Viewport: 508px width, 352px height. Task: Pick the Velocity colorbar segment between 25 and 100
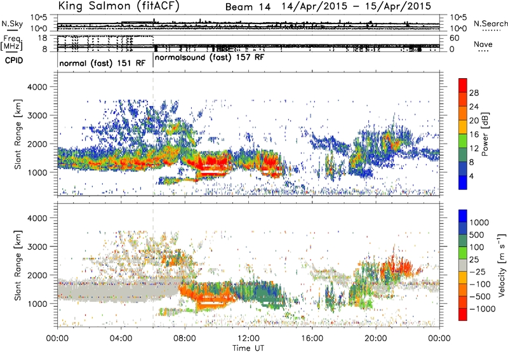(463, 253)
